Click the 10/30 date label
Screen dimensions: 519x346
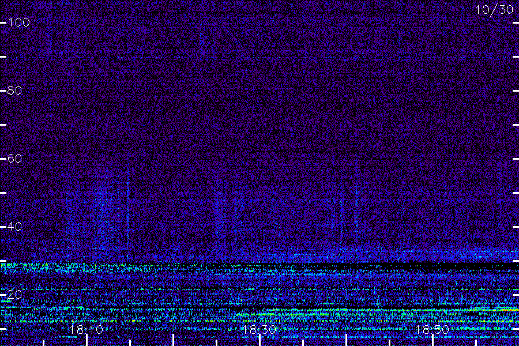coord(495,10)
